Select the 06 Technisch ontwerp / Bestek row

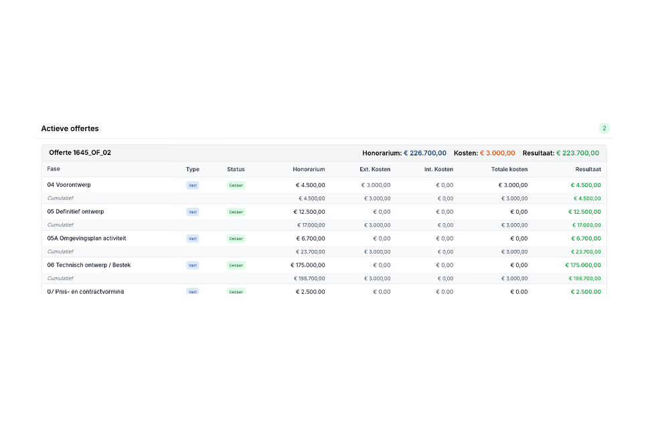(x=324, y=265)
